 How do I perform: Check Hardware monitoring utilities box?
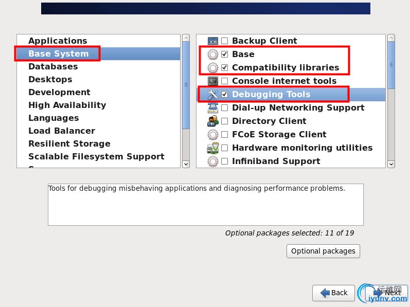pyautogui.click(x=225, y=148)
